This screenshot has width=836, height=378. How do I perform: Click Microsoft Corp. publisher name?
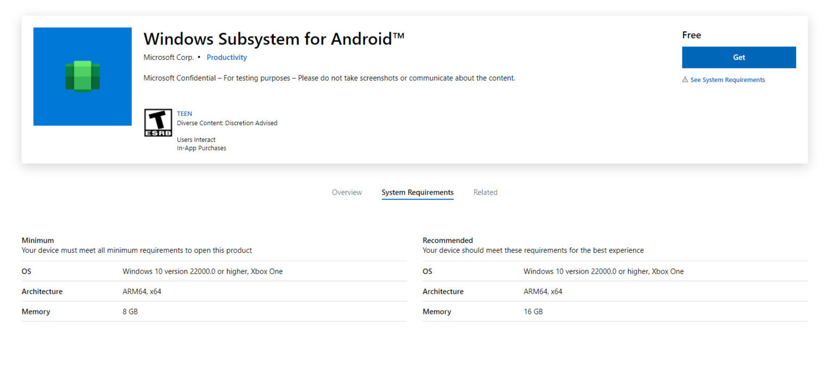coord(168,57)
